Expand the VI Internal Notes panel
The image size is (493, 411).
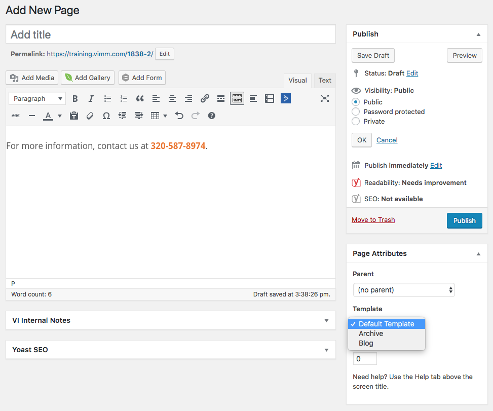tap(326, 320)
